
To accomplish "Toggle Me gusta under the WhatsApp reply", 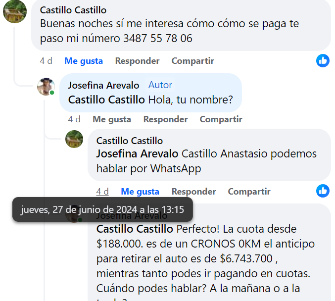I will (x=140, y=192).
